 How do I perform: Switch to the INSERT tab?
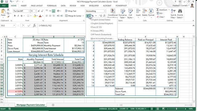(24, 6)
